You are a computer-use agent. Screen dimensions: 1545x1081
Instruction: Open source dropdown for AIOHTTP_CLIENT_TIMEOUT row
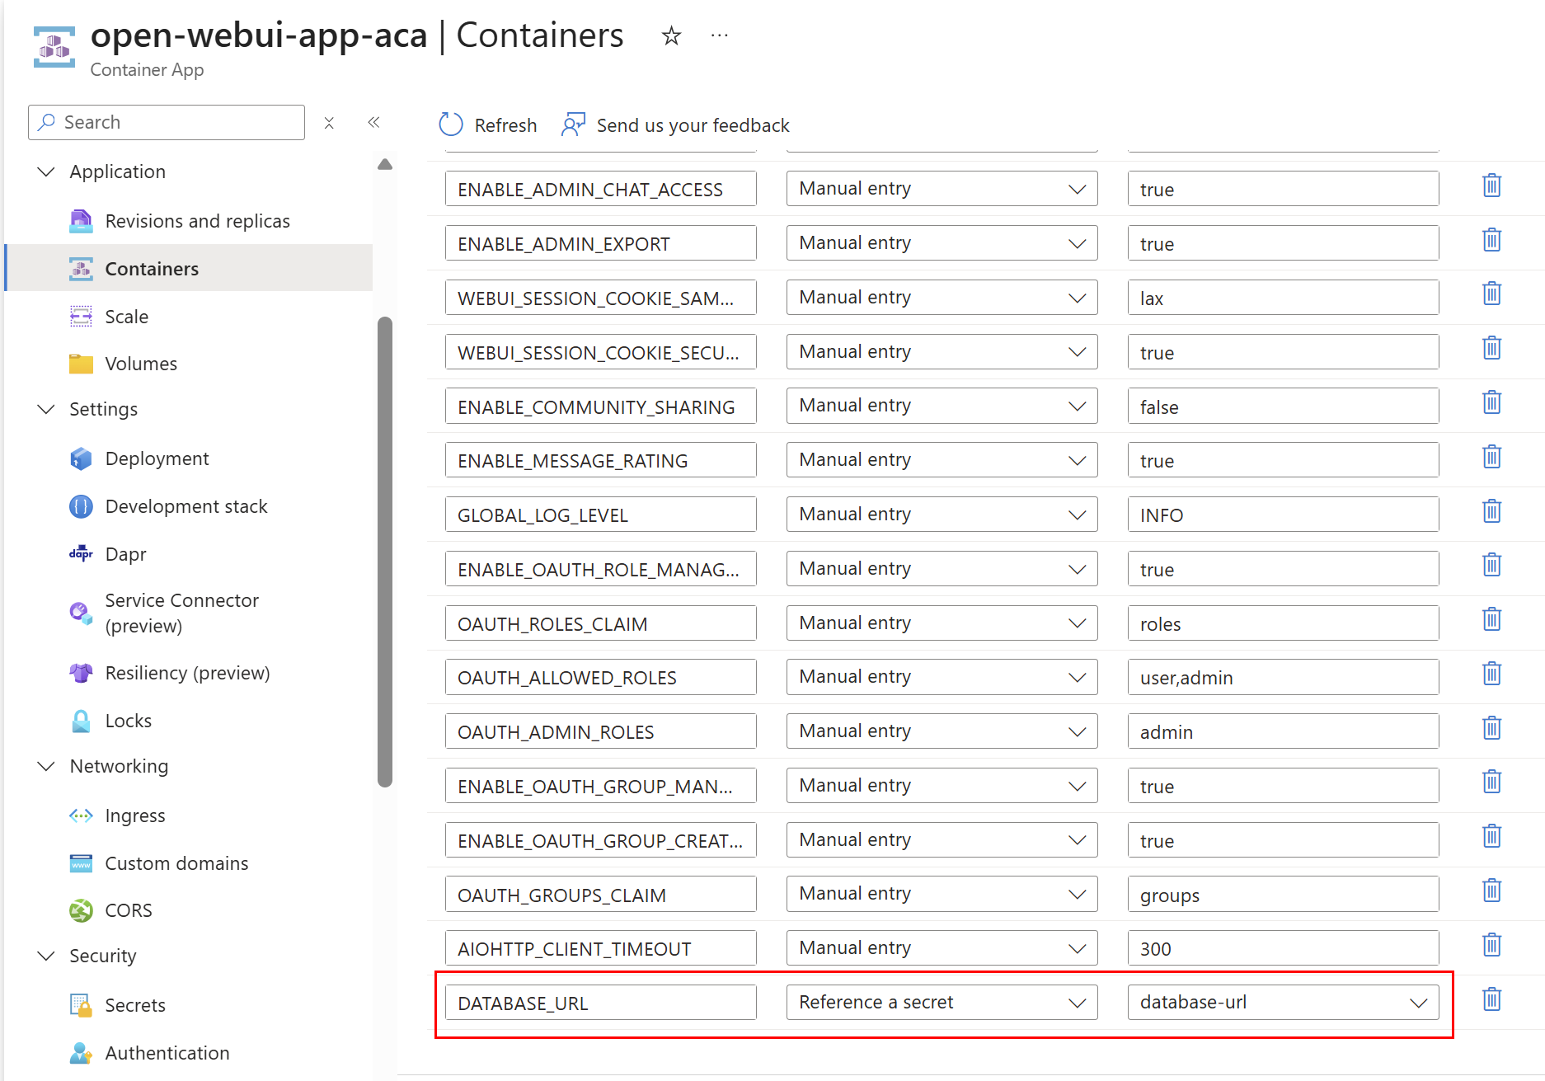click(x=942, y=948)
